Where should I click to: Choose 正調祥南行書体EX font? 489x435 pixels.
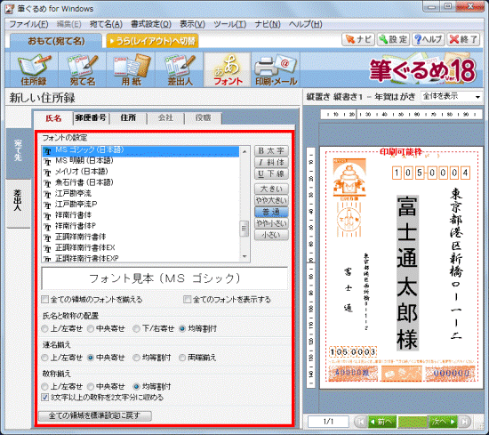[141, 248]
